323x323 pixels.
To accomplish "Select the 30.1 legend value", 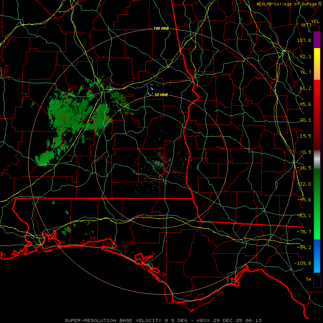I will pyautogui.click(x=305, y=120).
